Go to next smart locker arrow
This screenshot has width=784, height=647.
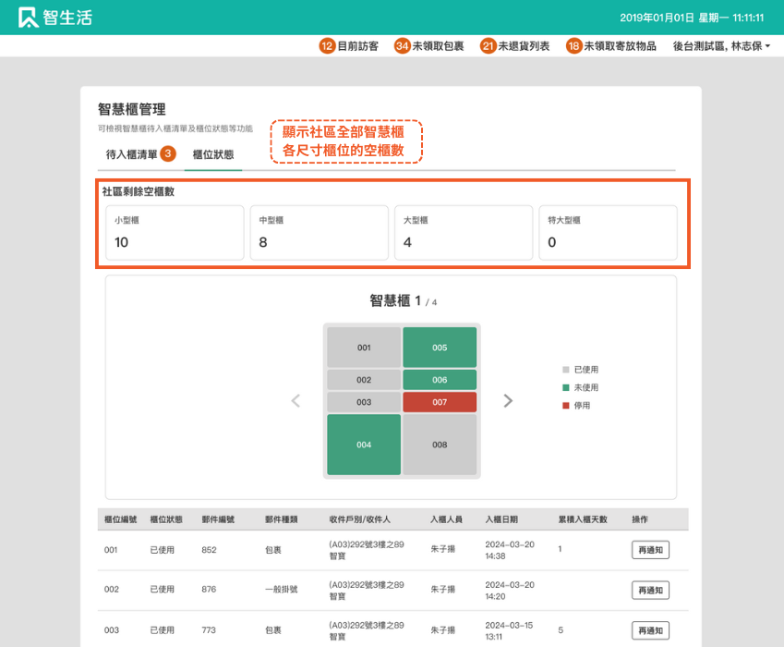[x=508, y=400]
